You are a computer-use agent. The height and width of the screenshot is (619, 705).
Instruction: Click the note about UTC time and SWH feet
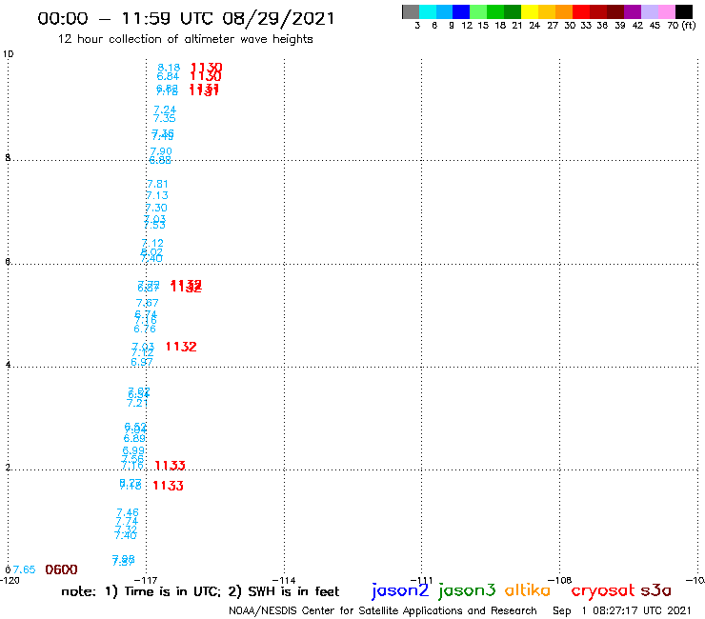coord(200,591)
